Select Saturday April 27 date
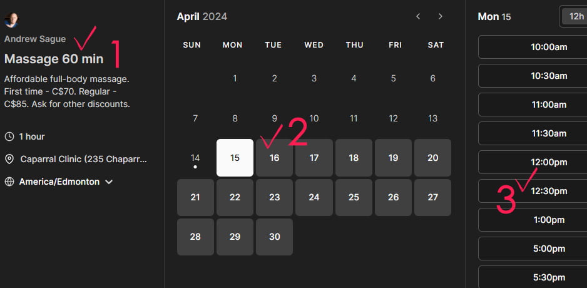587x288 pixels. point(432,197)
